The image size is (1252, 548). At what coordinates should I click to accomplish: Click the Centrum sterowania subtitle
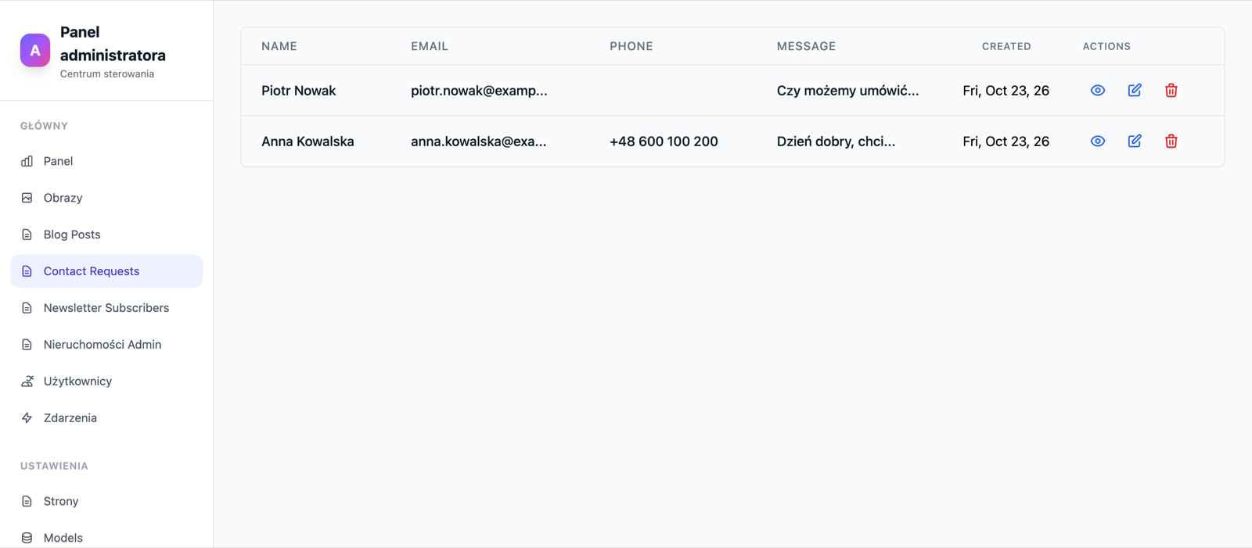107,74
